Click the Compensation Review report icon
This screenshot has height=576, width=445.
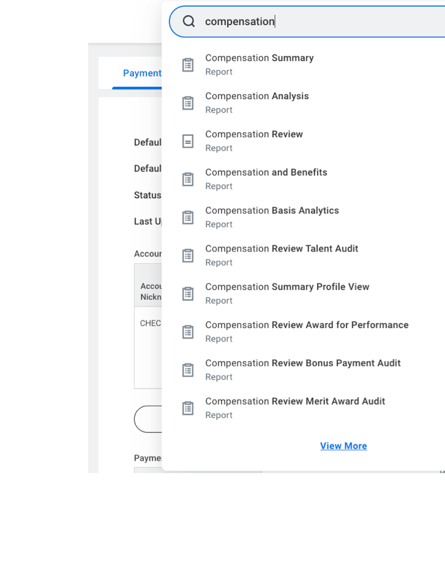point(188,141)
